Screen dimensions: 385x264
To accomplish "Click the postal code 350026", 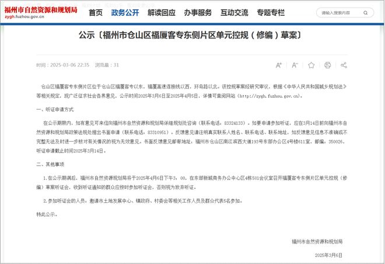I will [x=335, y=142].
